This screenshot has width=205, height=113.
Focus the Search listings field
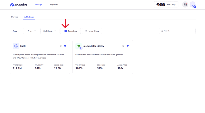(177, 31)
